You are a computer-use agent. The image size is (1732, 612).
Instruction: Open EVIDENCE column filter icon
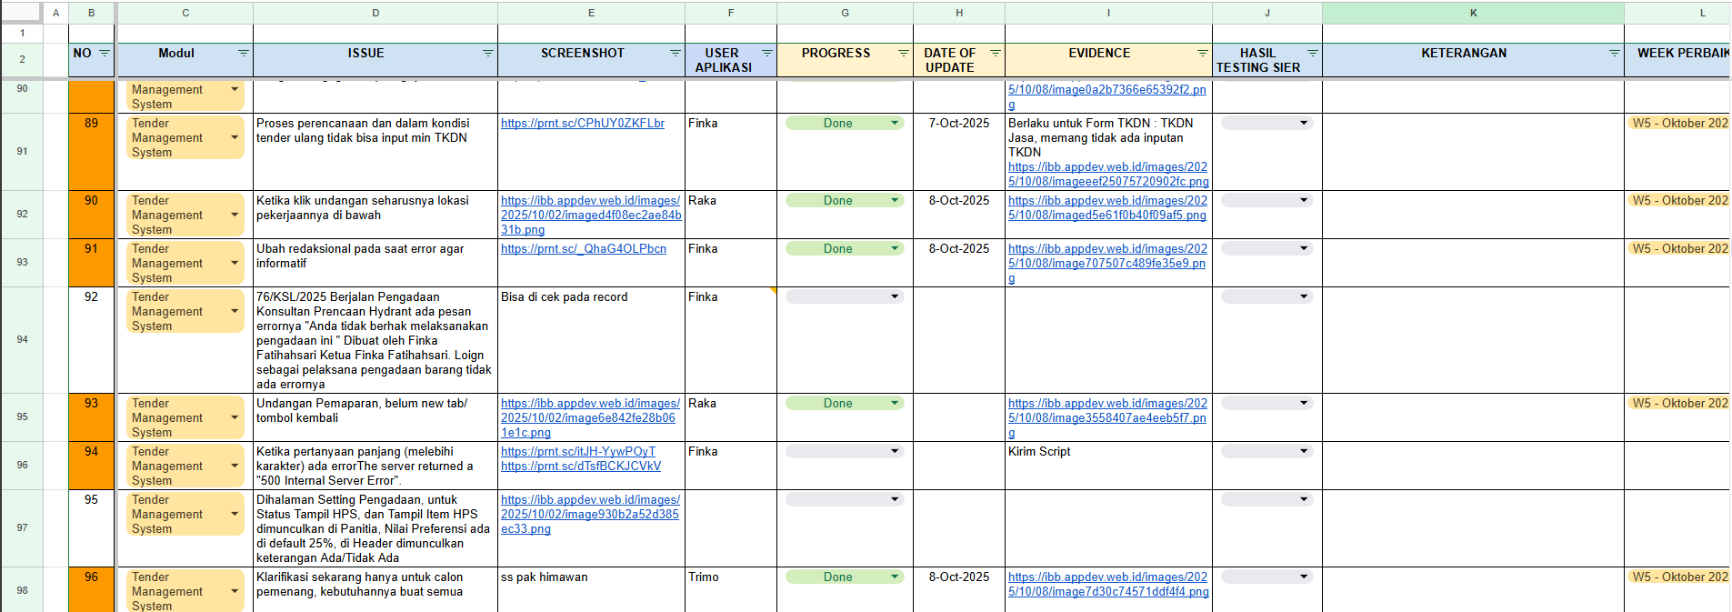(1202, 54)
